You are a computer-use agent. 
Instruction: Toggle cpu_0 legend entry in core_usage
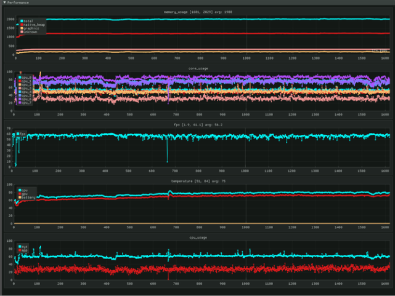click(x=26, y=78)
